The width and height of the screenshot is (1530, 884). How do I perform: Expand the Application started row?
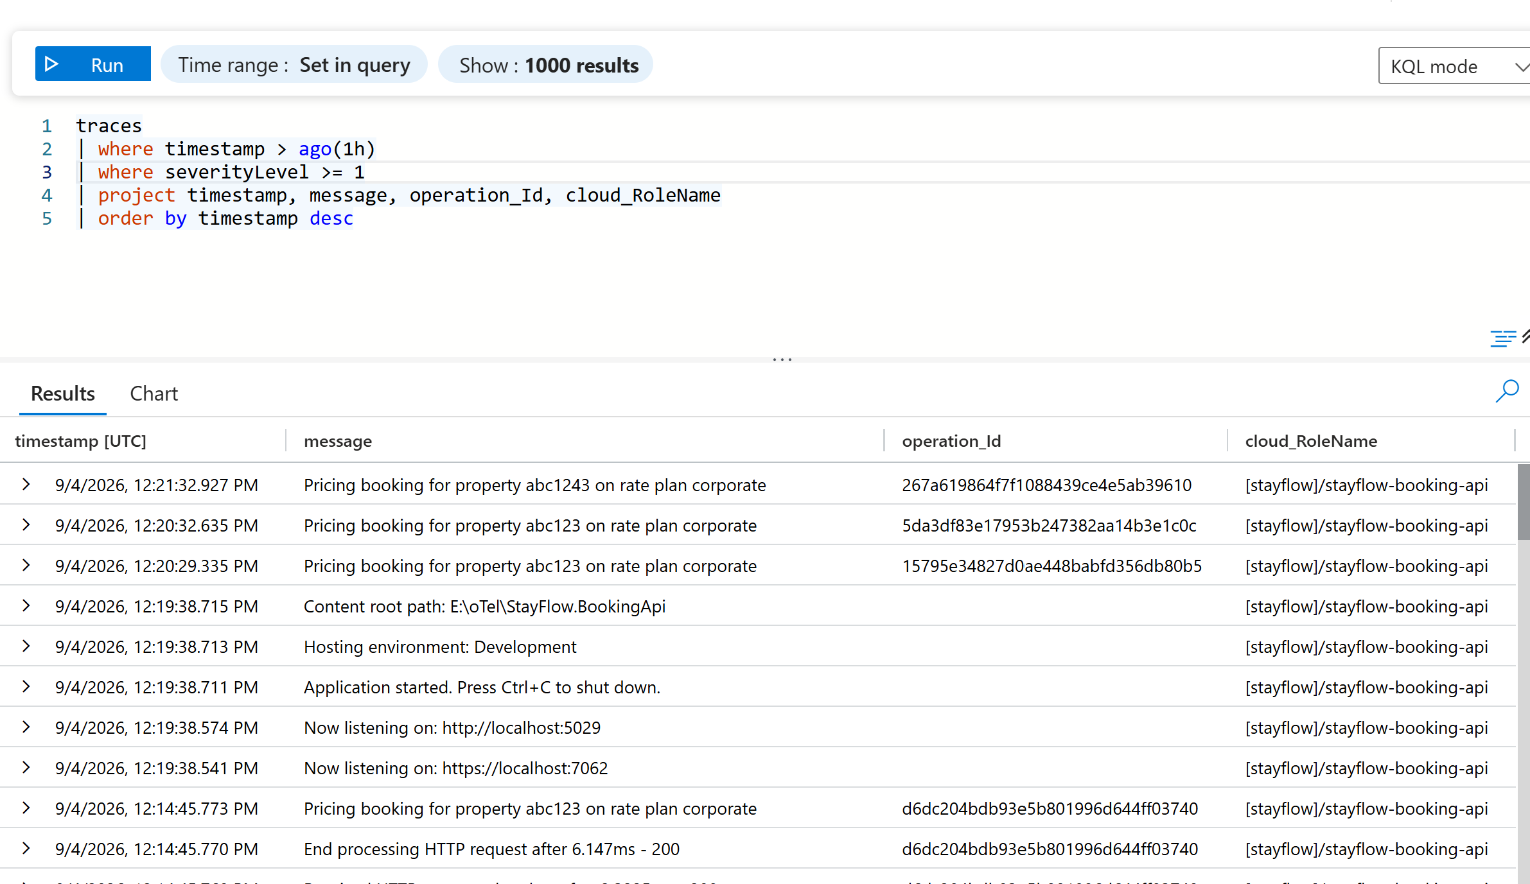(26, 687)
